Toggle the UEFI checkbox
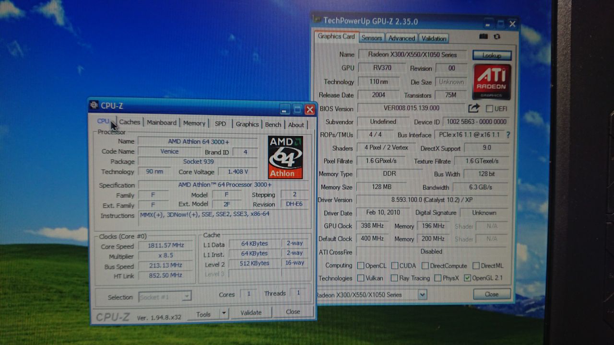The image size is (614, 345). point(489,109)
